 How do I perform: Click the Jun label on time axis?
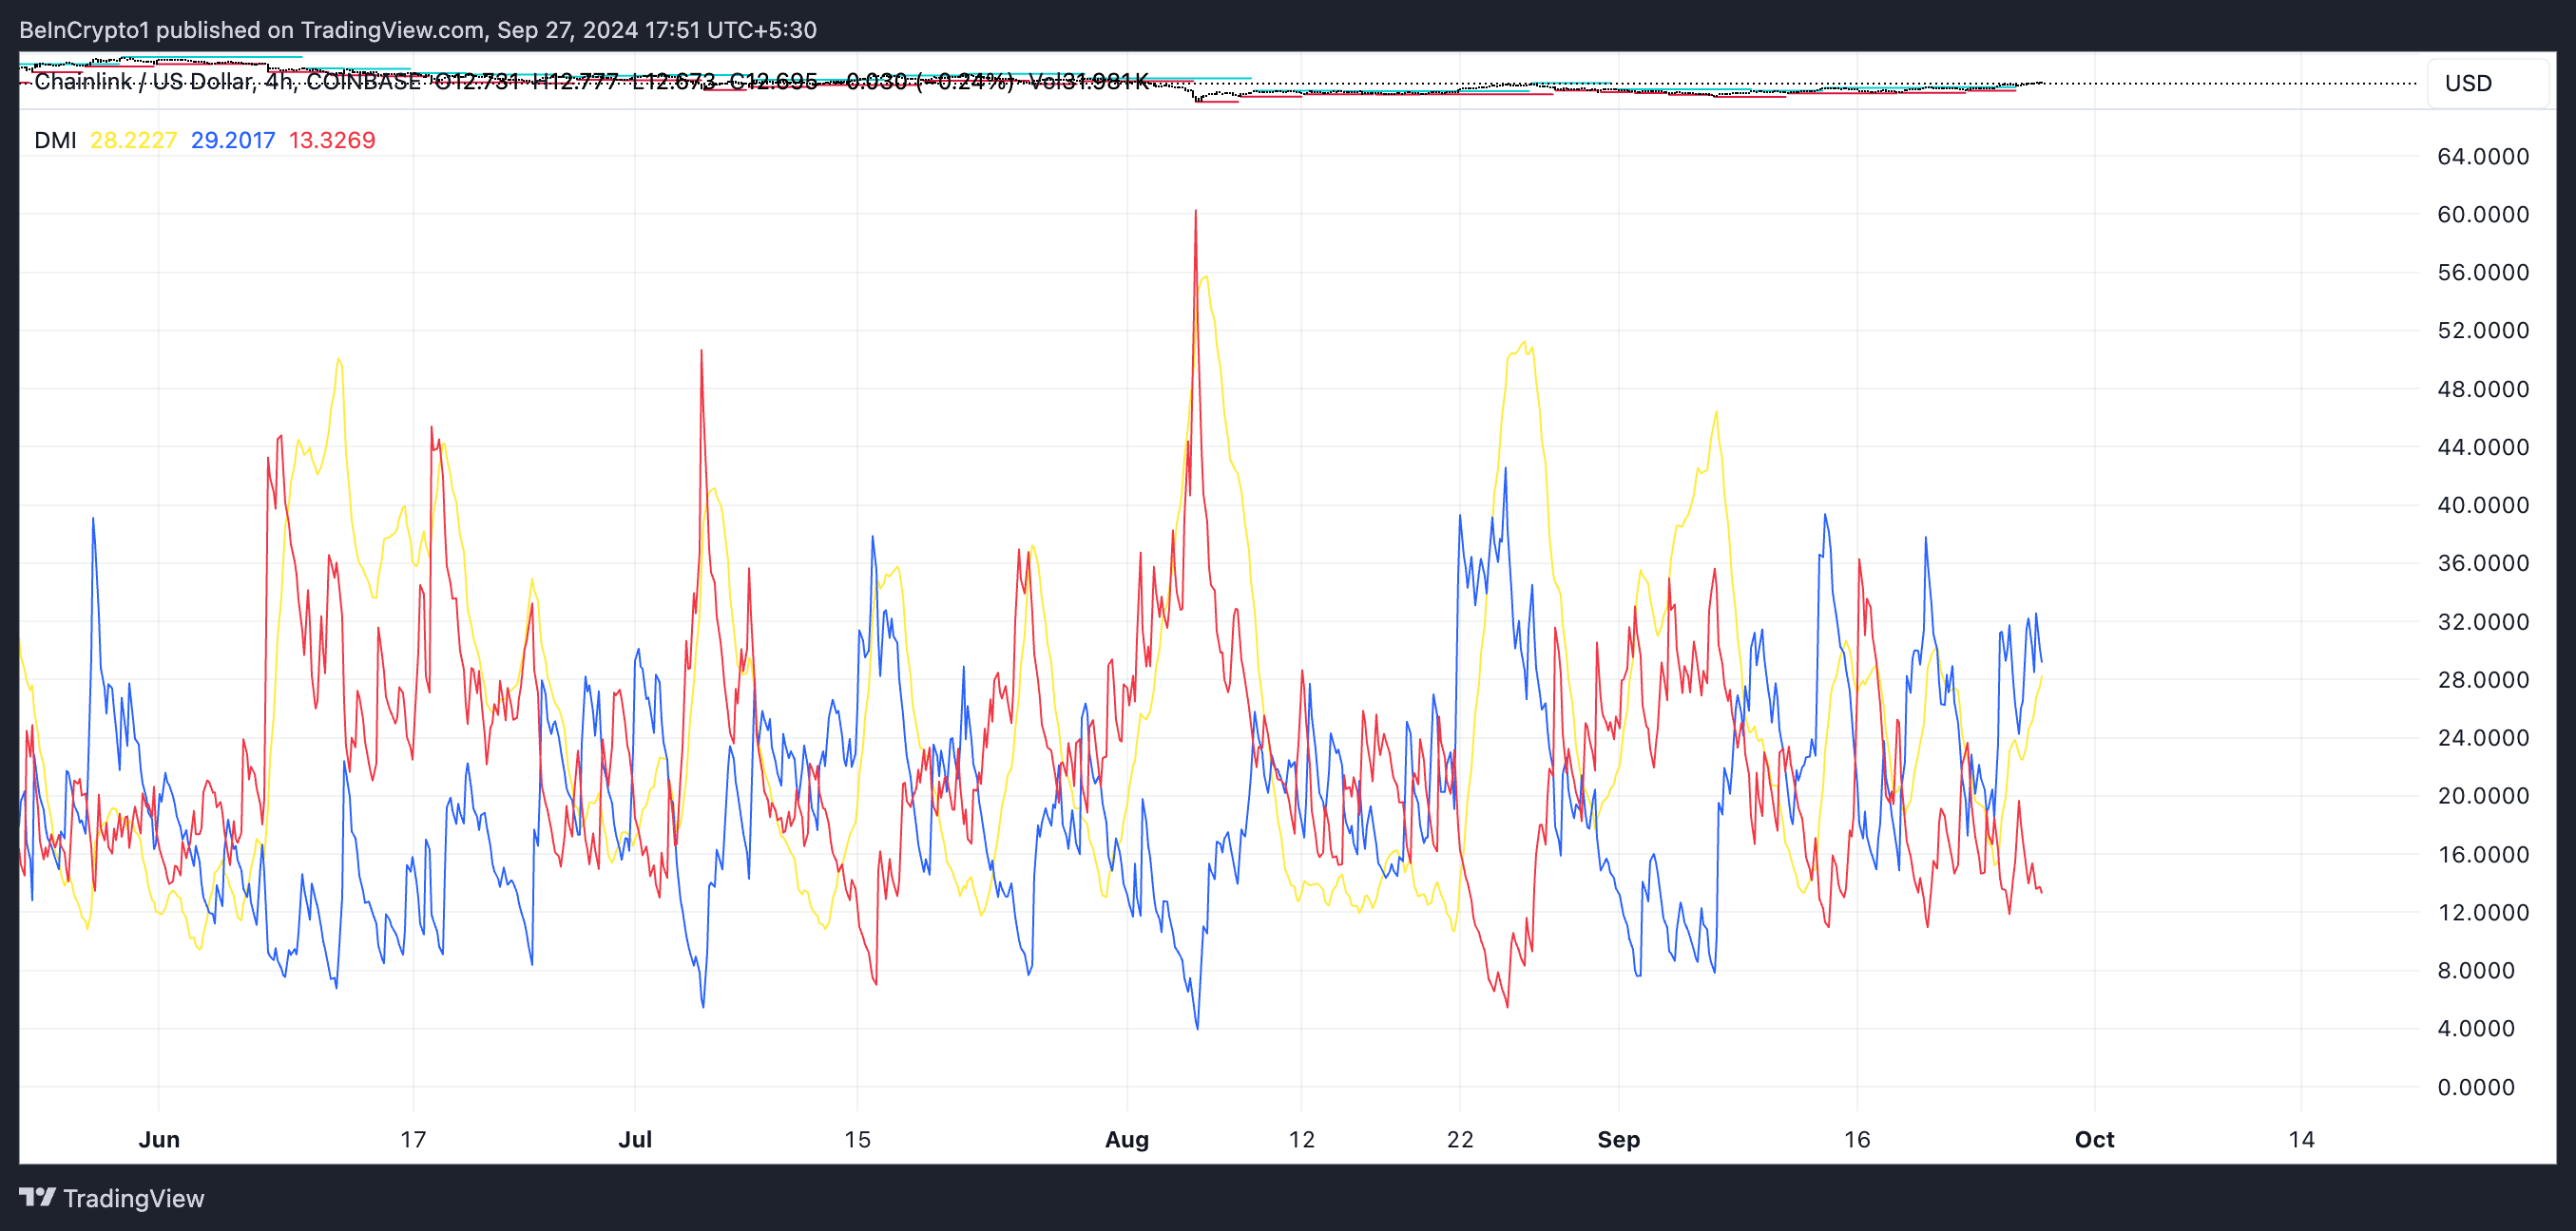[159, 1139]
